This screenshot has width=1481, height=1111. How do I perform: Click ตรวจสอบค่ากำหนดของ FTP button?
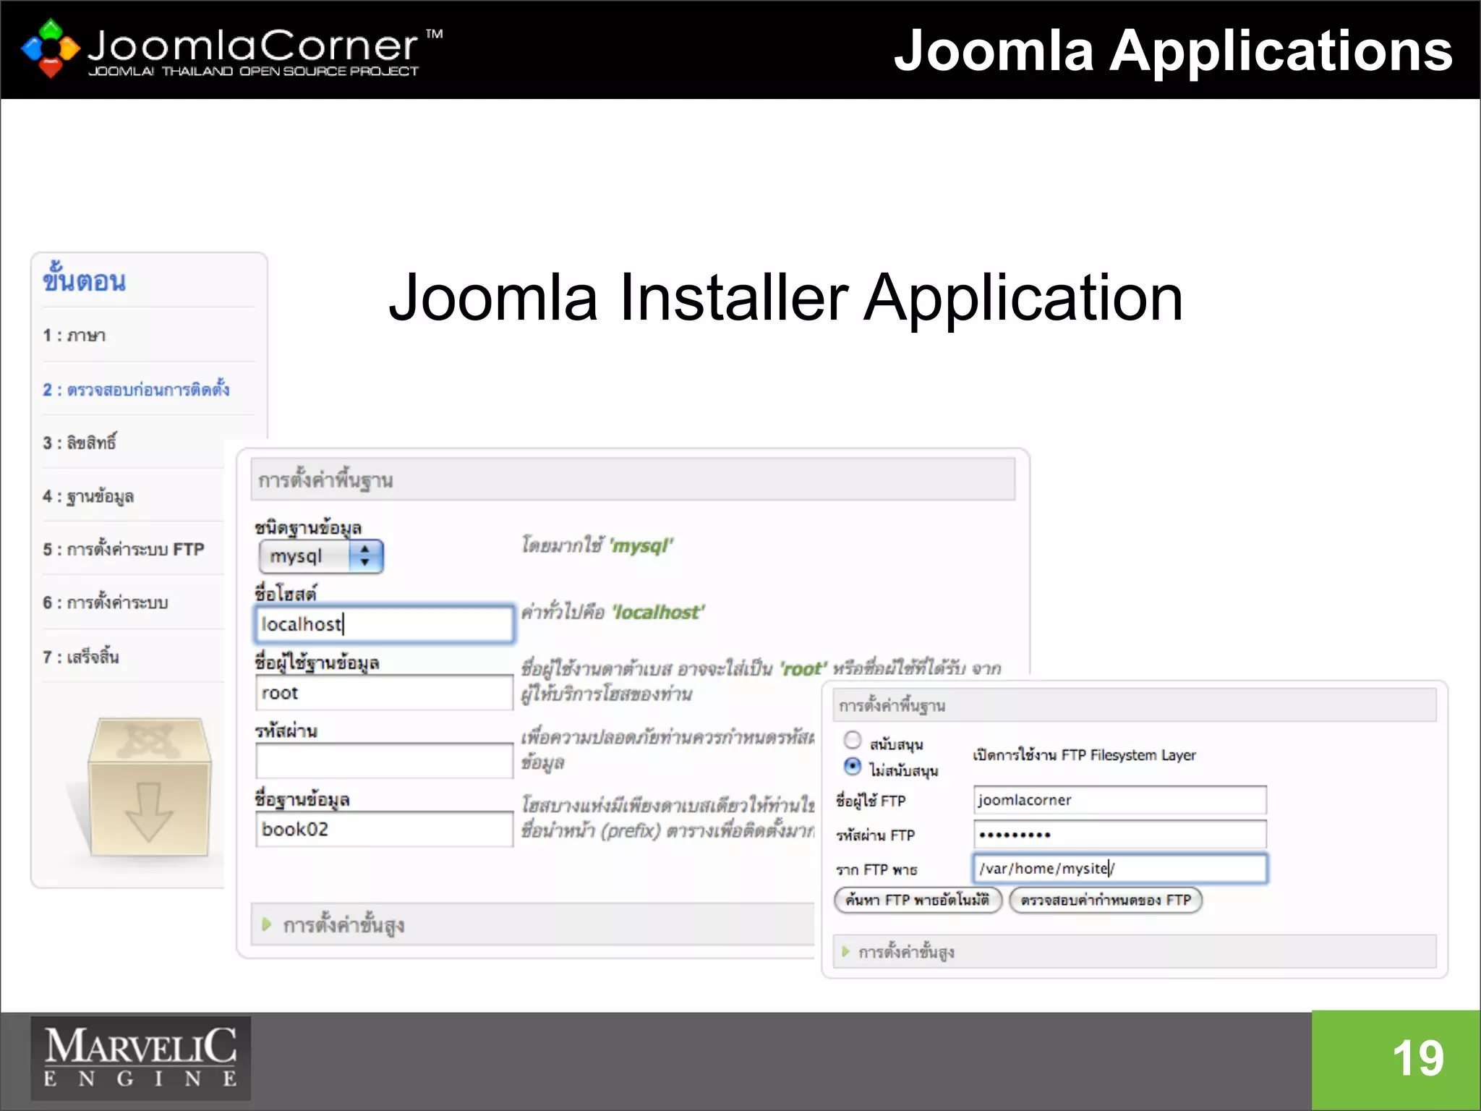pos(1106,901)
